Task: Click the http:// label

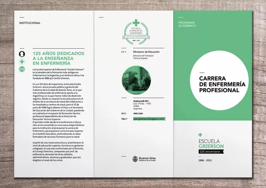Action: pos(124,119)
